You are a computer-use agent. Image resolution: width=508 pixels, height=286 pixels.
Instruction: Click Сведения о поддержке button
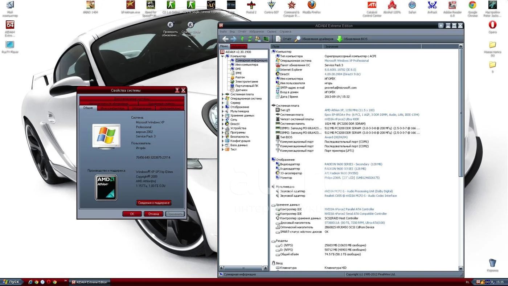(x=154, y=203)
